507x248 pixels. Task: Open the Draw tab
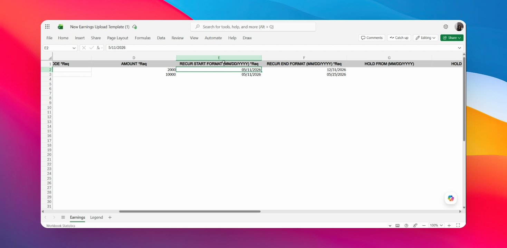(247, 38)
